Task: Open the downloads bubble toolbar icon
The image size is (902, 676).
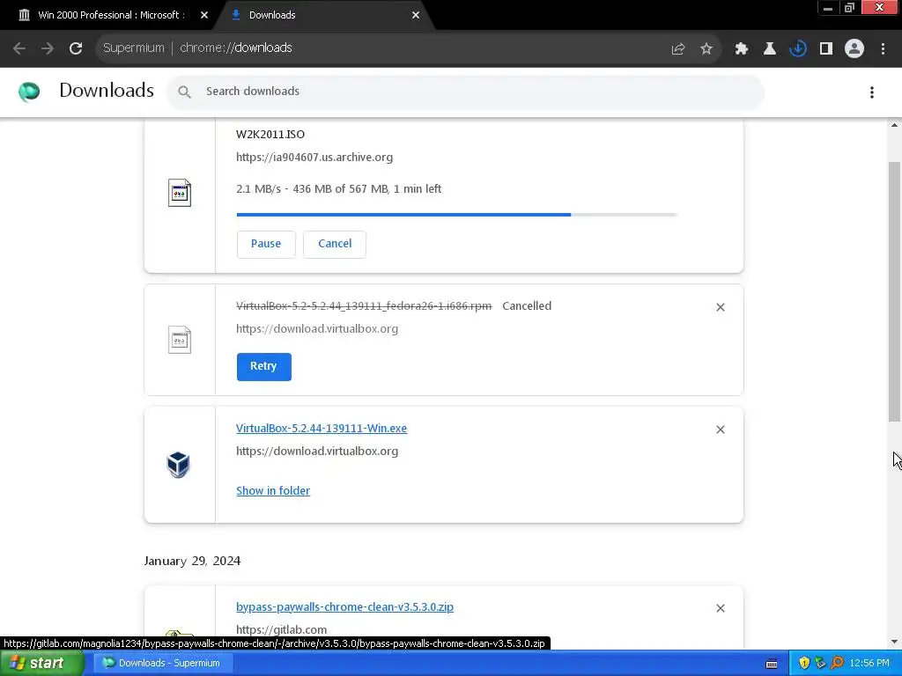Action: pos(798,49)
